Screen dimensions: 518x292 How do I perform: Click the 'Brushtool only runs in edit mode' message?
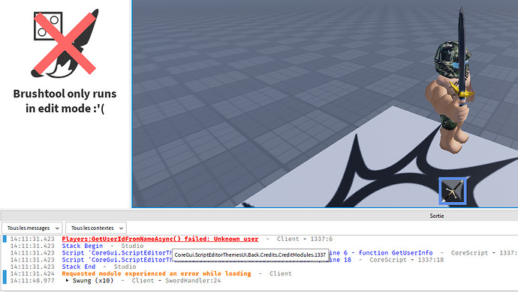[65, 101]
